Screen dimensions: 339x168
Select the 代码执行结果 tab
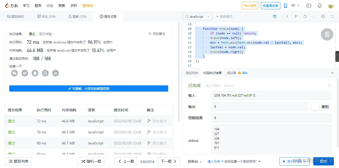[212, 73]
